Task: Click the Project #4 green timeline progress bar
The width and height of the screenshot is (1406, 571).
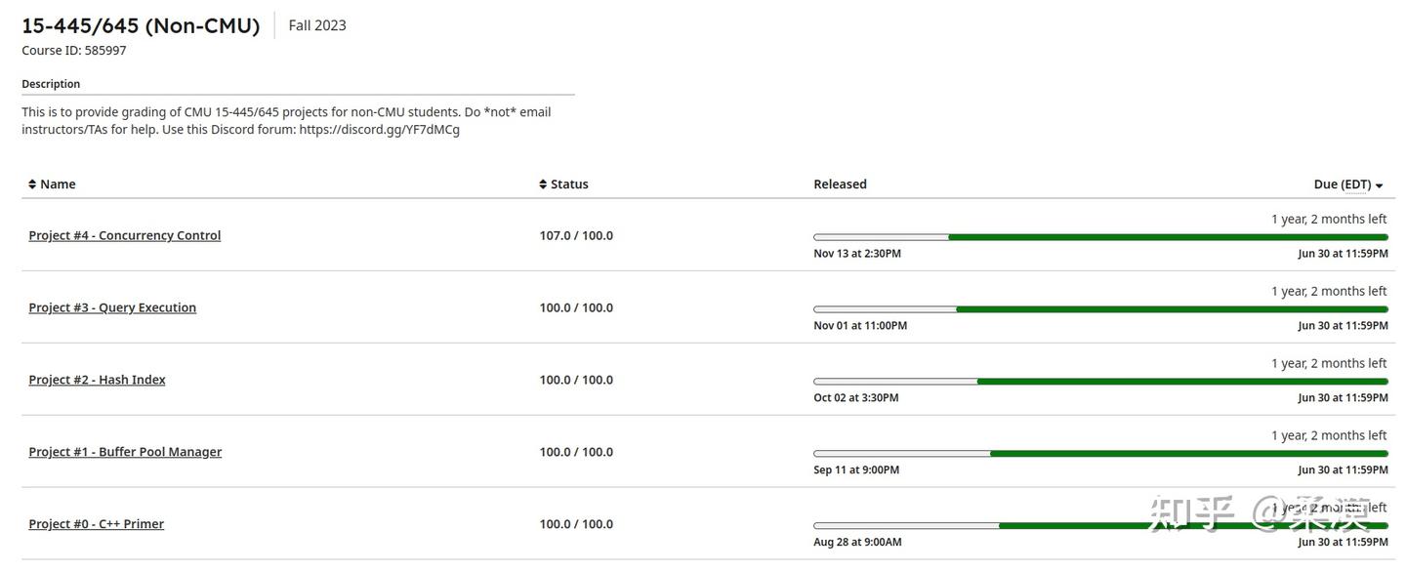Action: [x=1167, y=237]
